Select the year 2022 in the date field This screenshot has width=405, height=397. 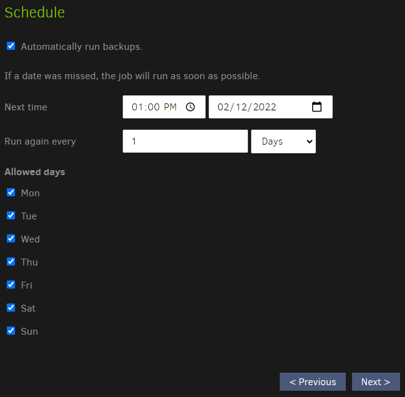point(265,107)
